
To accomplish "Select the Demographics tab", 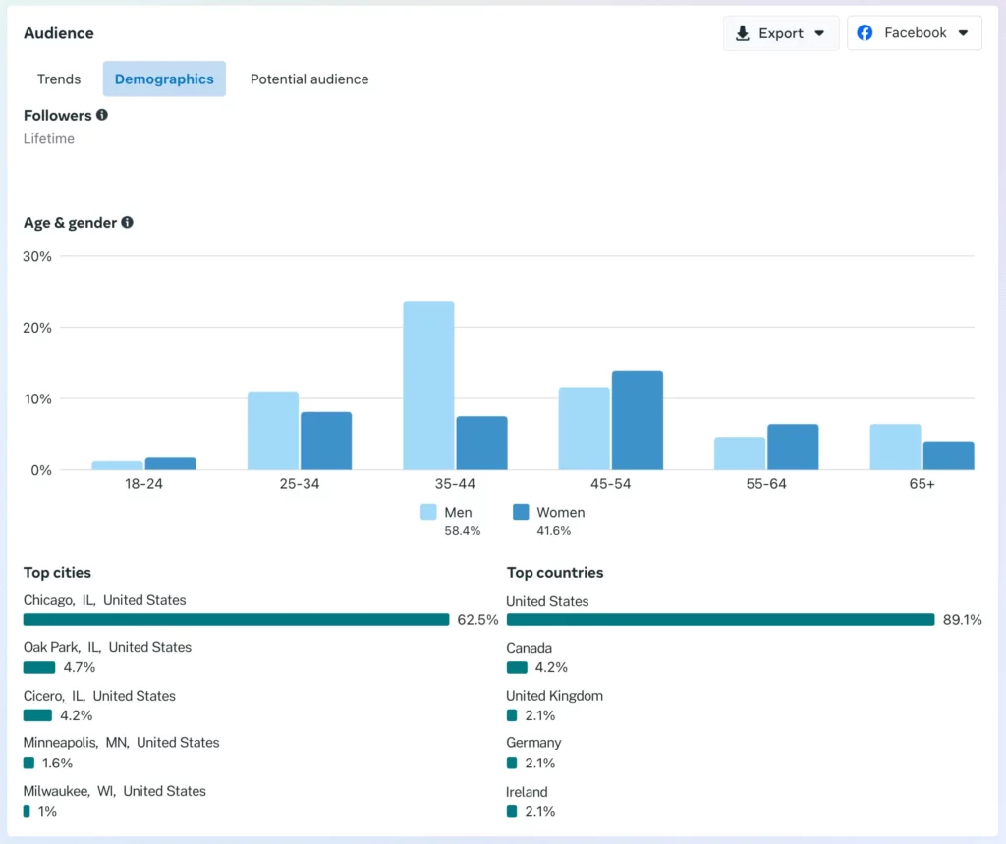I will pos(164,79).
